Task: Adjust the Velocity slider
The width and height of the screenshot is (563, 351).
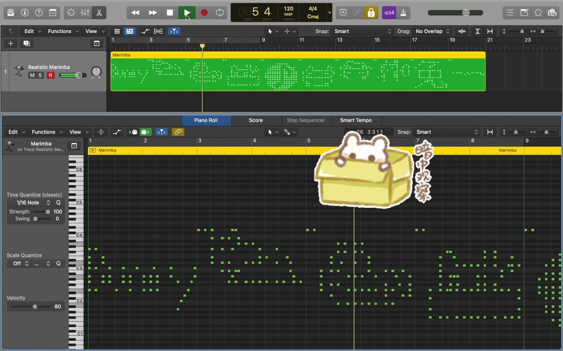Action: tap(31, 307)
